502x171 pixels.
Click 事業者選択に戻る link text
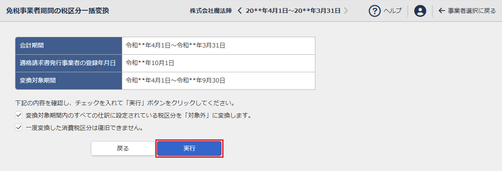[472, 11]
